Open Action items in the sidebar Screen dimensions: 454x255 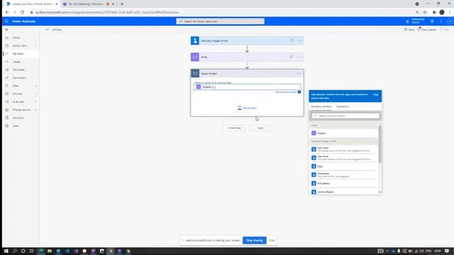20,45
